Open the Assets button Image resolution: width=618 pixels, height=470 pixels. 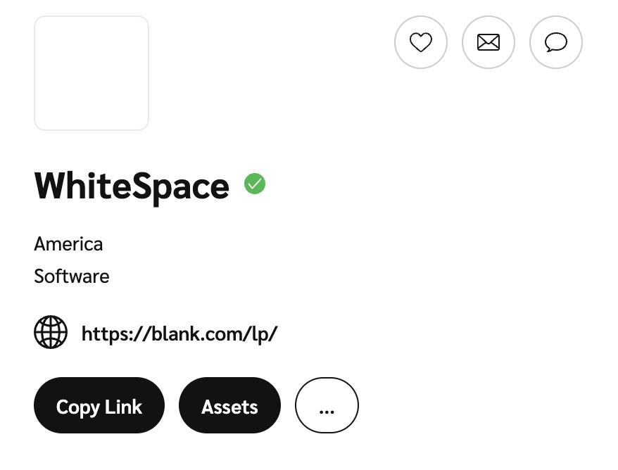[229, 406]
